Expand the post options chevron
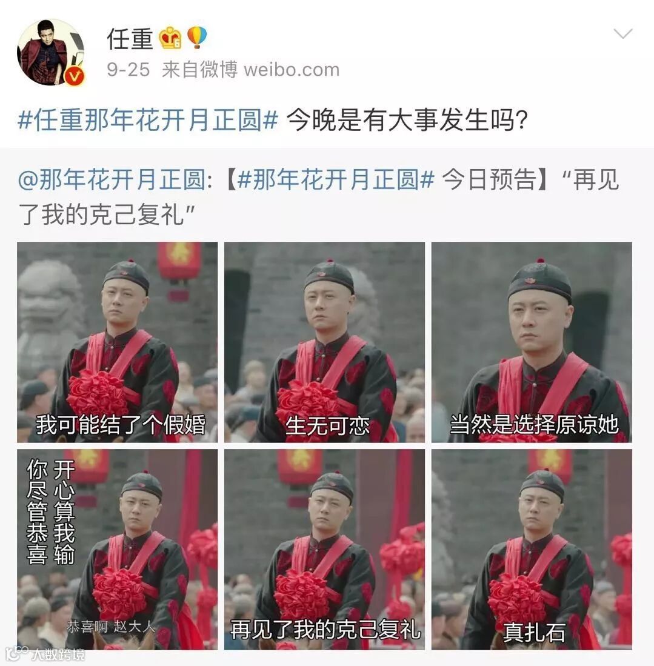The image size is (654, 666). (x=623, y=33)
